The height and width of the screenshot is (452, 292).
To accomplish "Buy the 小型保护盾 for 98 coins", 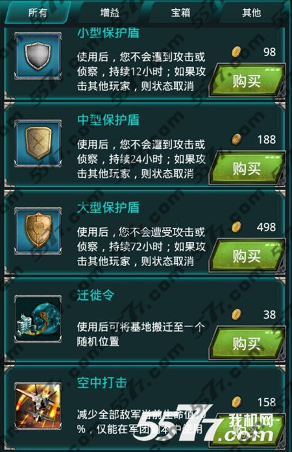I will (247, 81).
